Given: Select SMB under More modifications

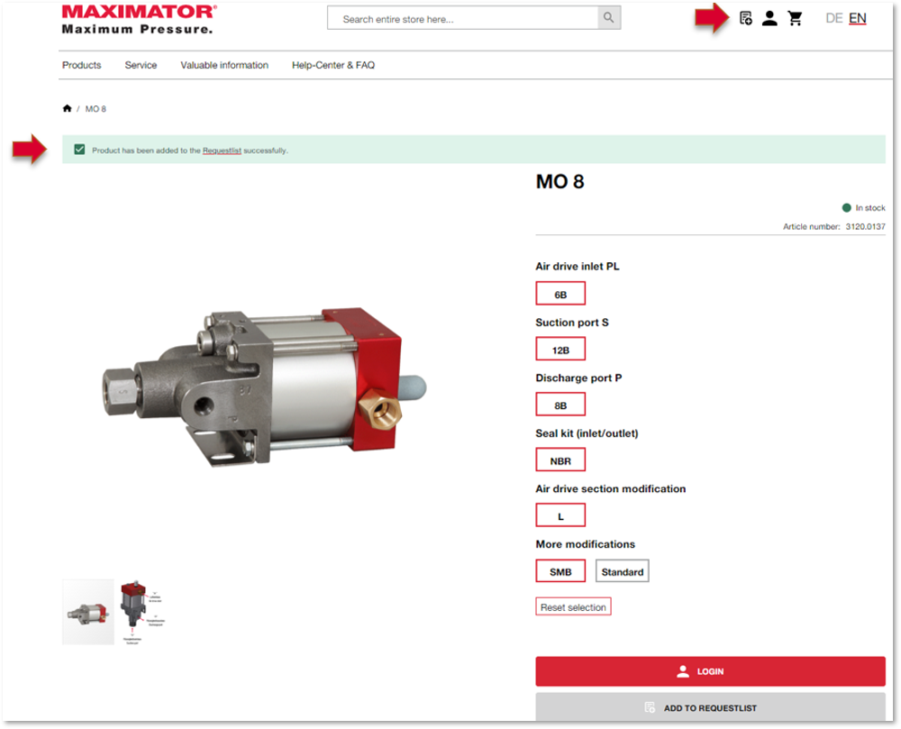Looking at the screenshot, I should [560, 571].
